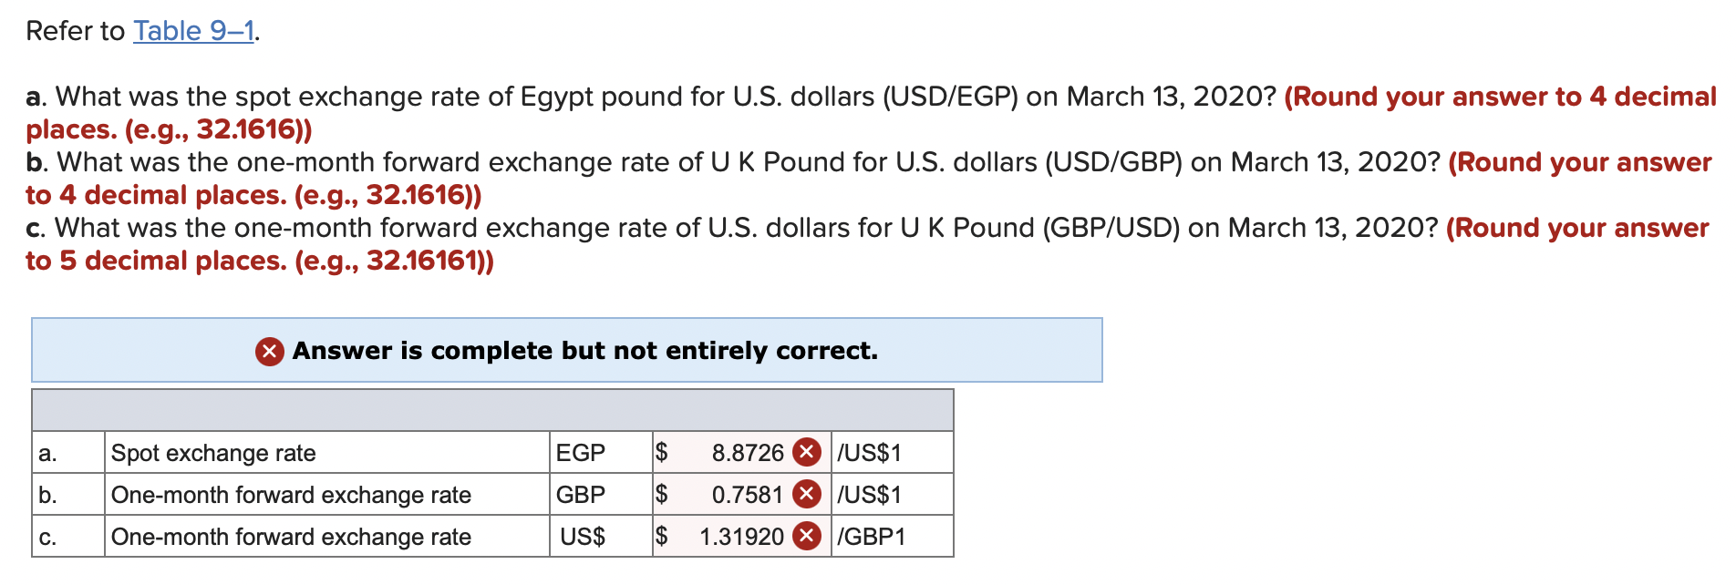Viewport: 1736px width, 585px height.
Task: Click the red X beside 8.8726
Action: (x=806, y=452)
